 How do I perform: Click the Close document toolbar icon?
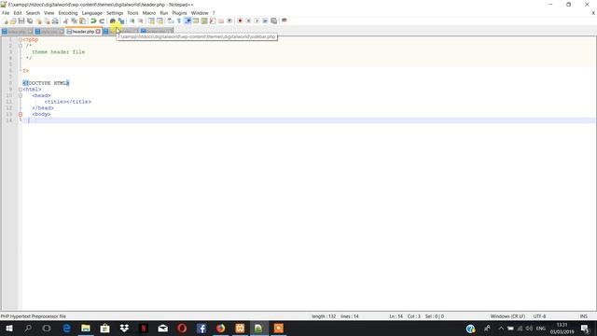click(39, 21)
